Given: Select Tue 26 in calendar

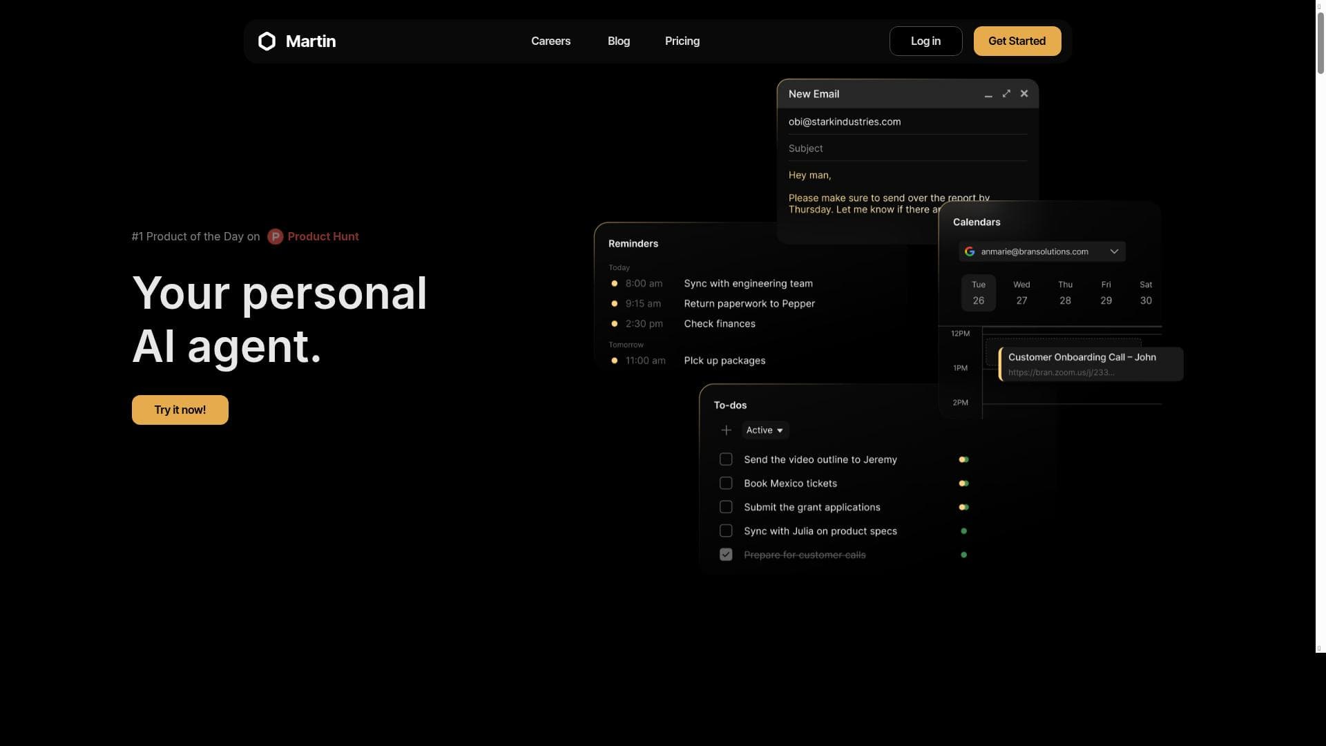Looking at the screenshot, I should point(978,293).
